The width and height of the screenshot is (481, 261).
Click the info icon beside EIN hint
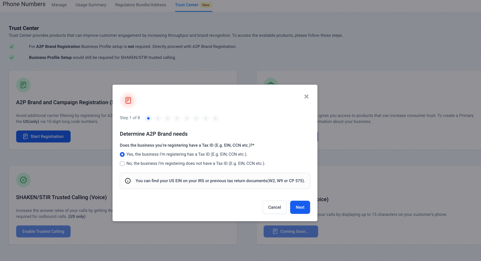coord(128,181)
